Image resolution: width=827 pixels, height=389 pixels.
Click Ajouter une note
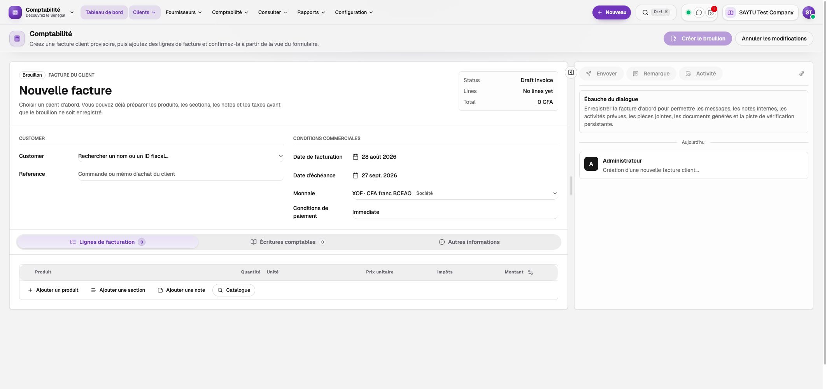181,290
